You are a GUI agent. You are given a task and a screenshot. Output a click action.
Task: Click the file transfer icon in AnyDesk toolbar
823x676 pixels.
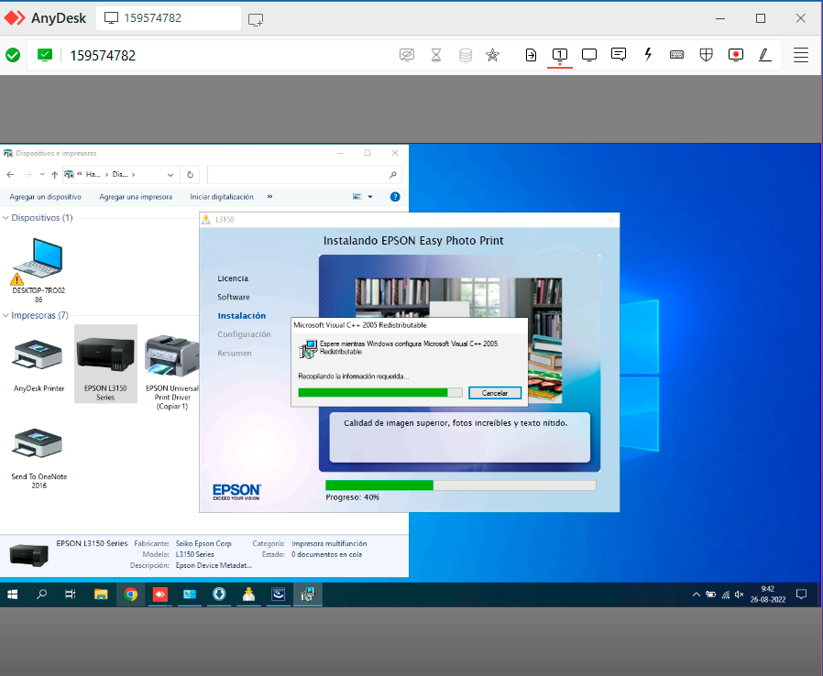[x=531, y=55]
